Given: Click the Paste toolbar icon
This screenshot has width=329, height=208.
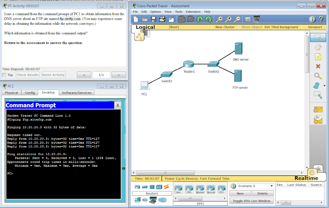Looking at the screenshot, I should 191,19.
